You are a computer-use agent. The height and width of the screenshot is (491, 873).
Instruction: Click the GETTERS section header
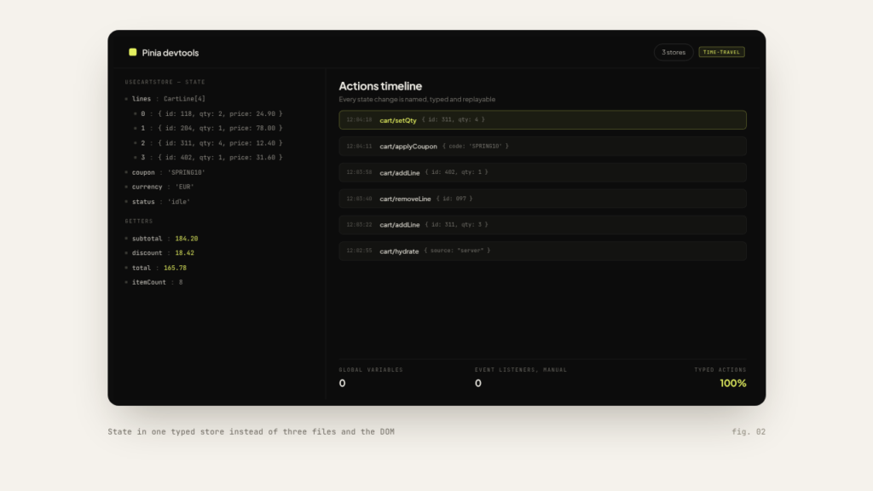pos(139,221)
